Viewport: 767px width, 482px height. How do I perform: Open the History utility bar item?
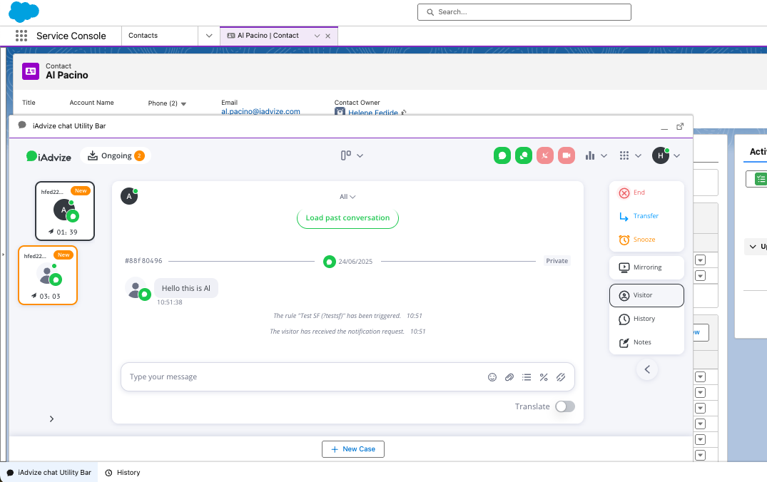(x=123, y=473)
